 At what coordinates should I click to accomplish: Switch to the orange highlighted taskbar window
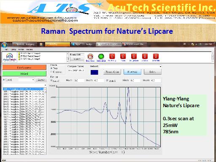57,44
